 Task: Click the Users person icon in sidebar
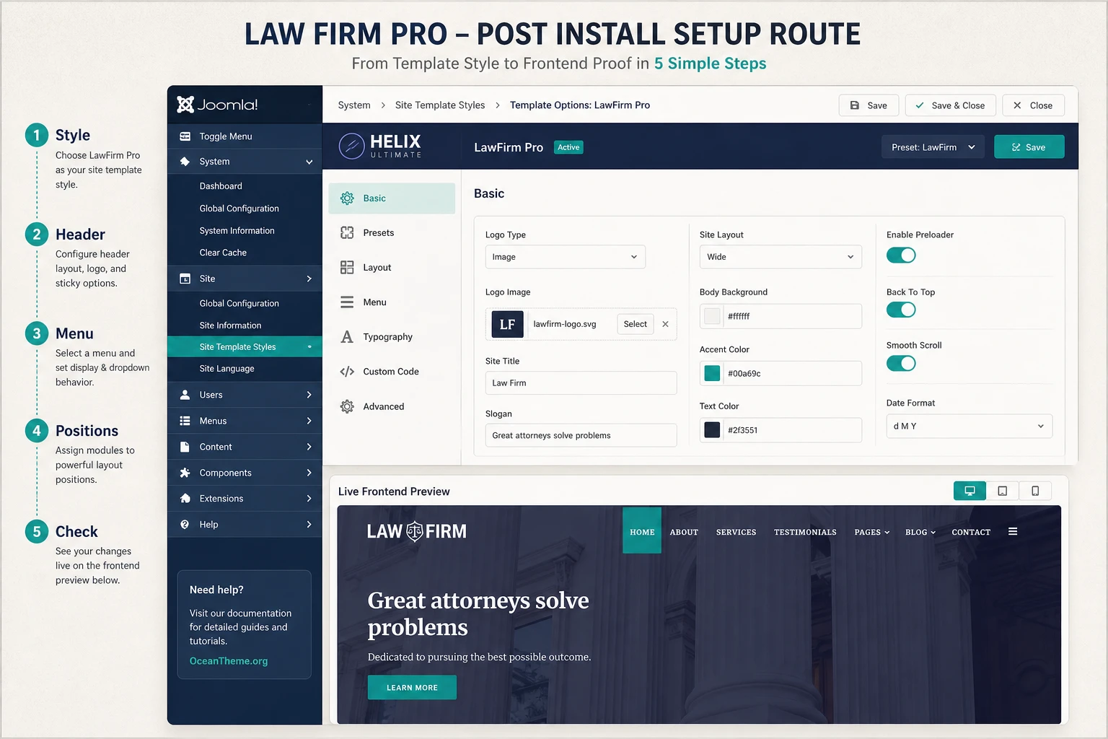tap(185, 395)
